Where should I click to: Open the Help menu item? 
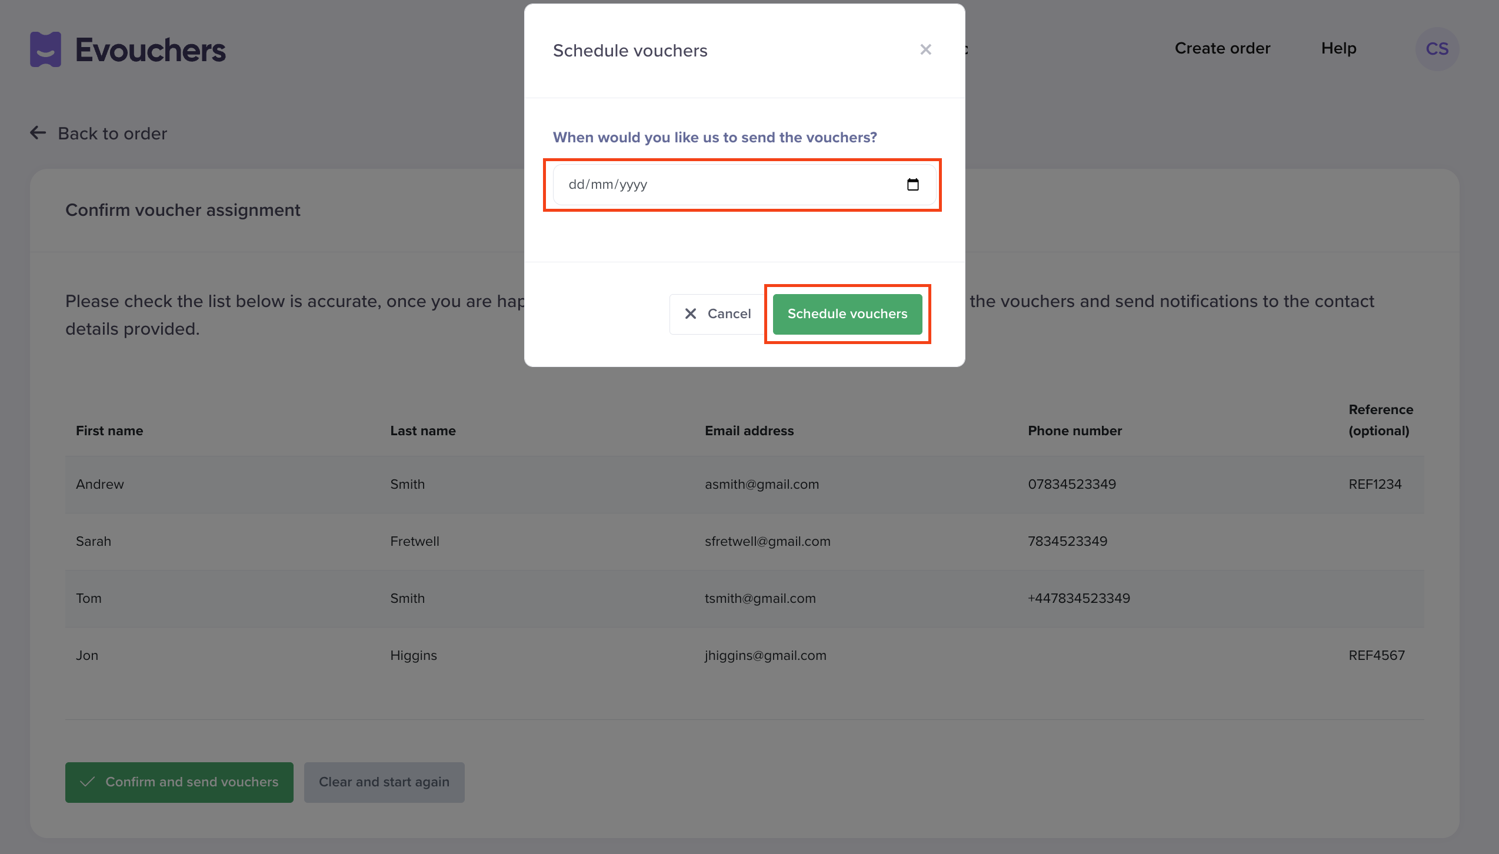coord(1338,49)
